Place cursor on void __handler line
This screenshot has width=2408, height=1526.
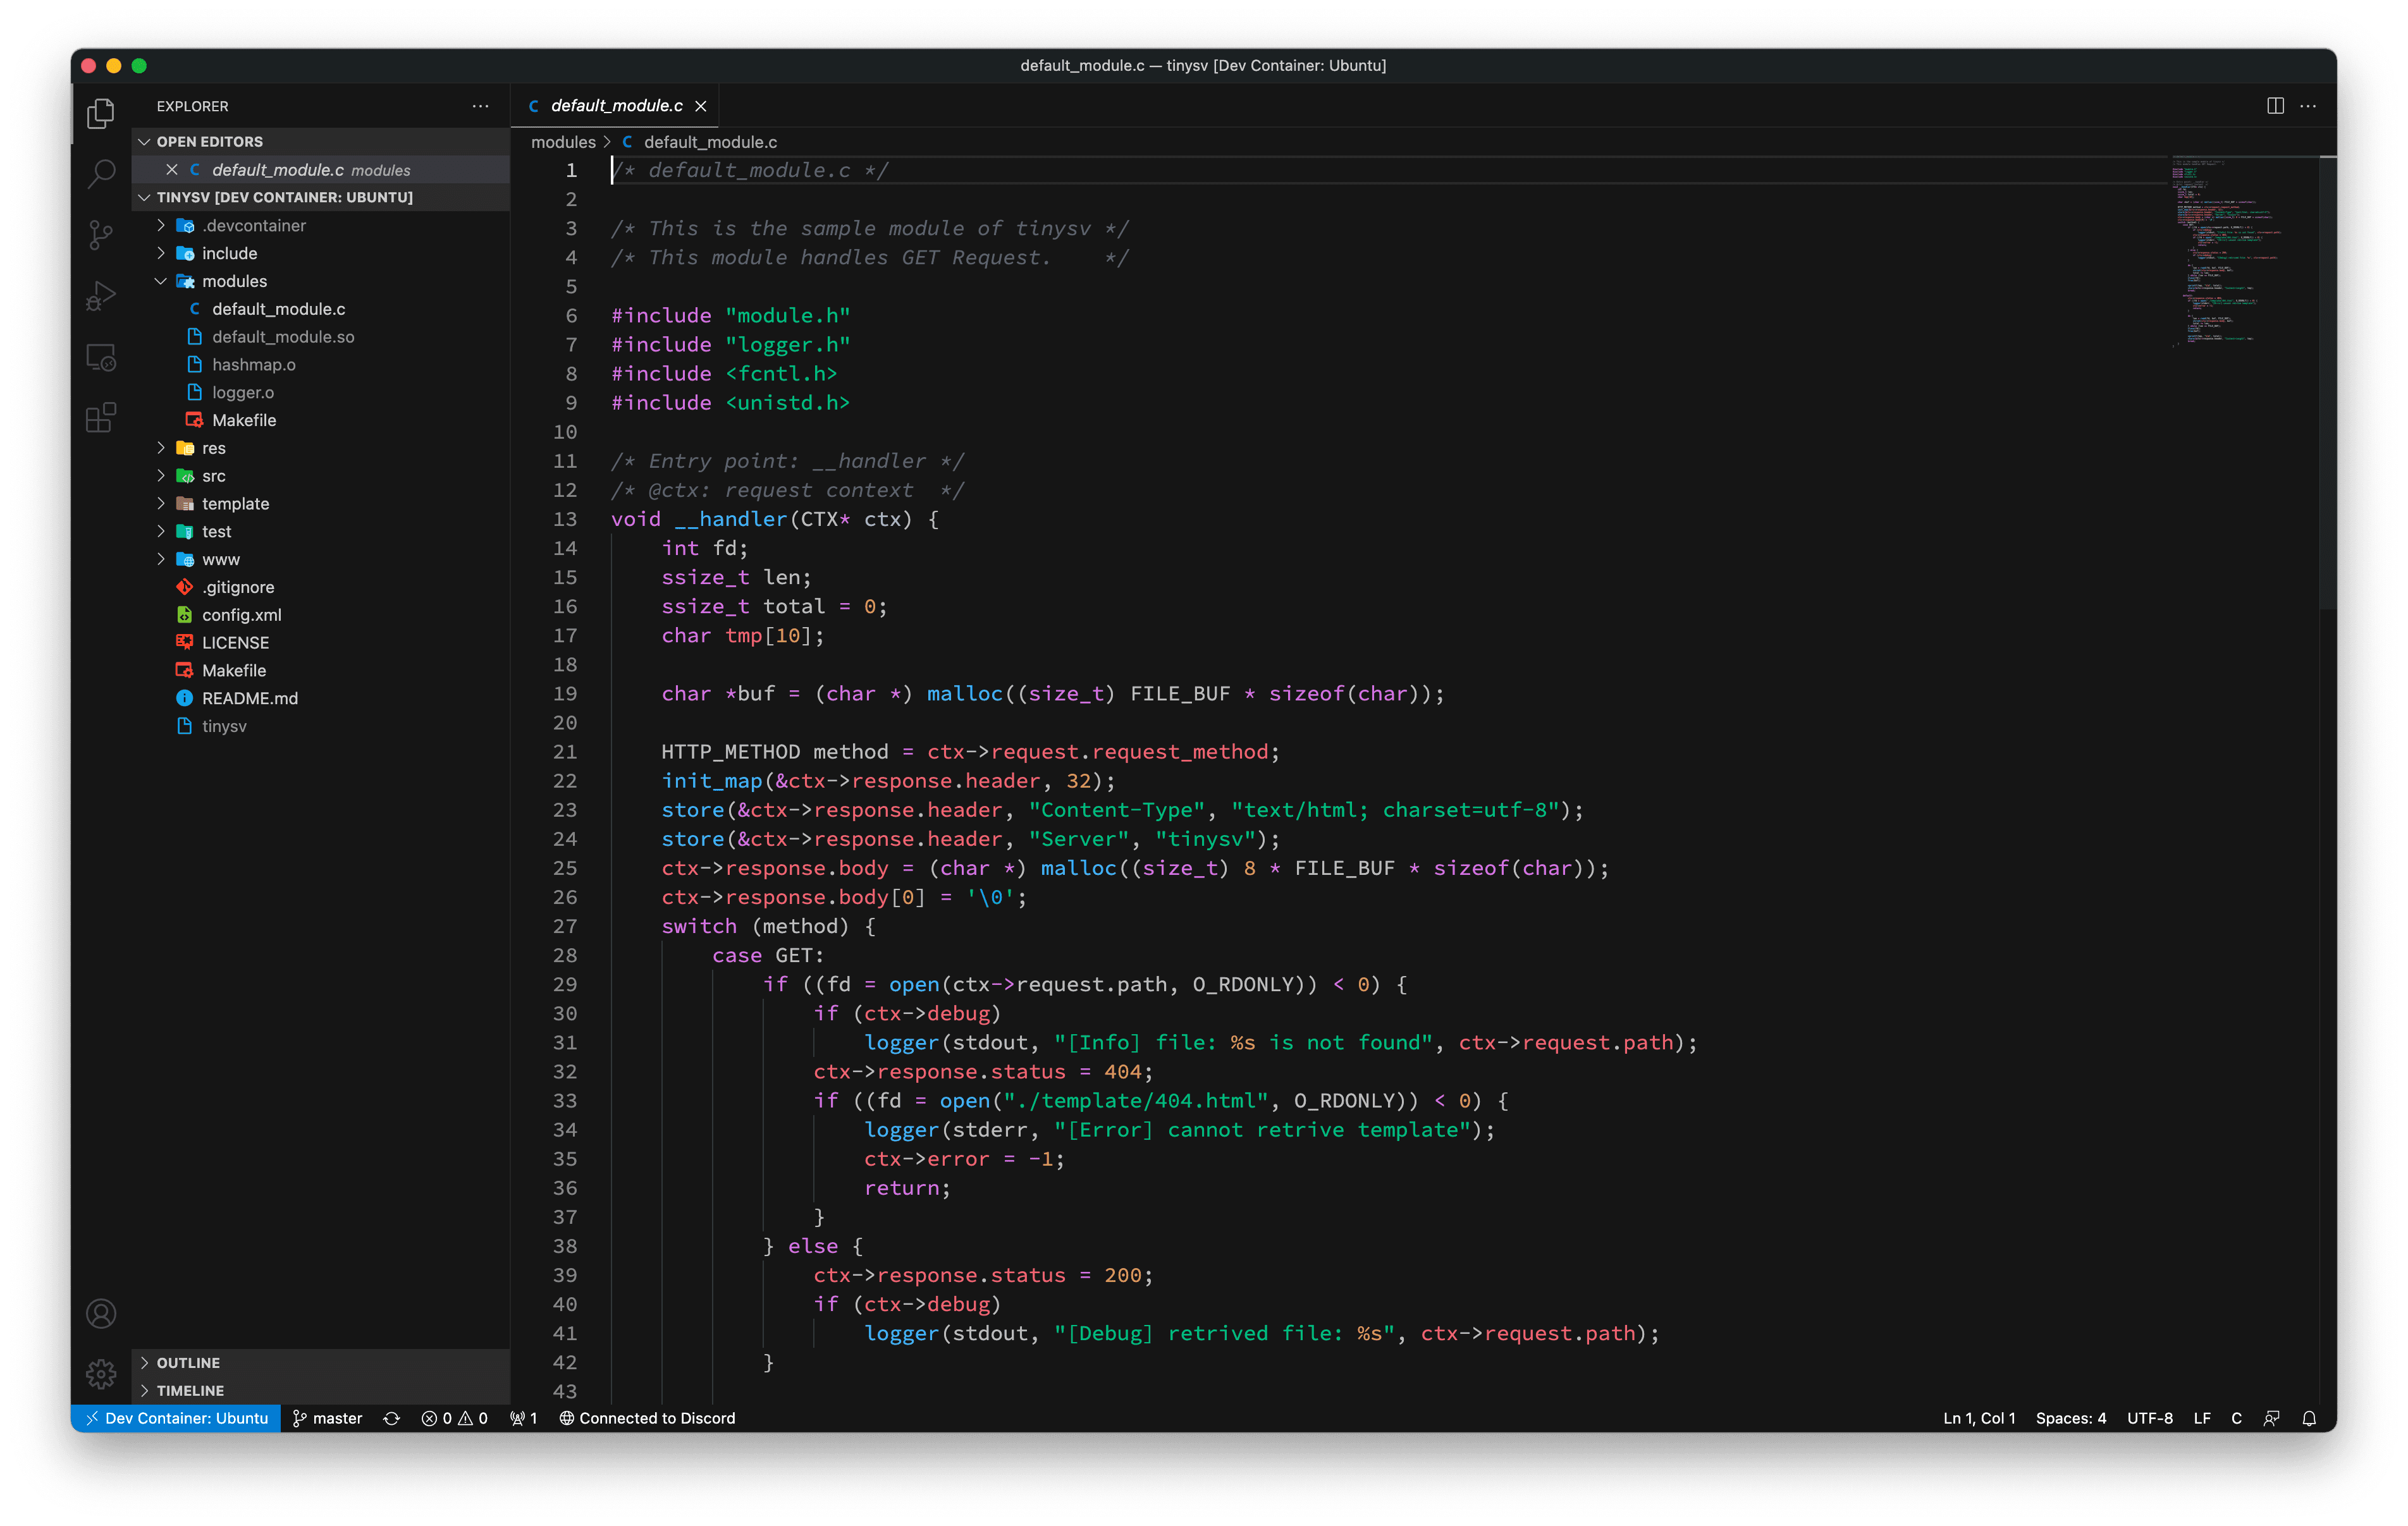(x=775, y=519)
